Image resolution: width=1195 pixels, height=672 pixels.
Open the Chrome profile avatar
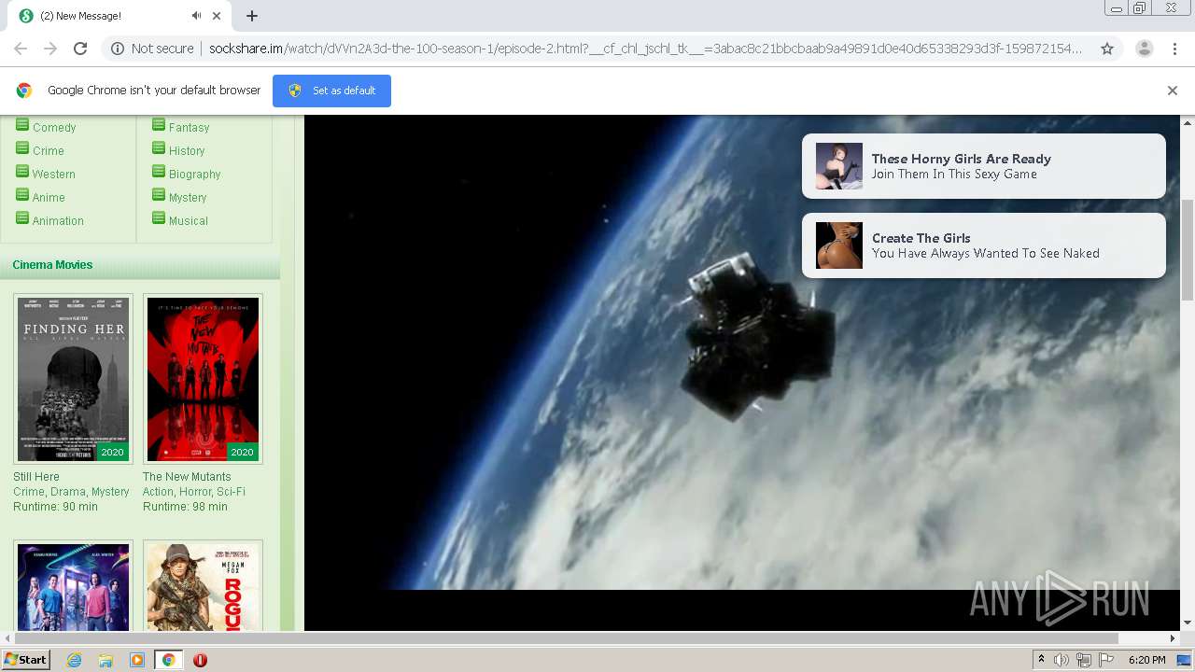[1144, 49]
